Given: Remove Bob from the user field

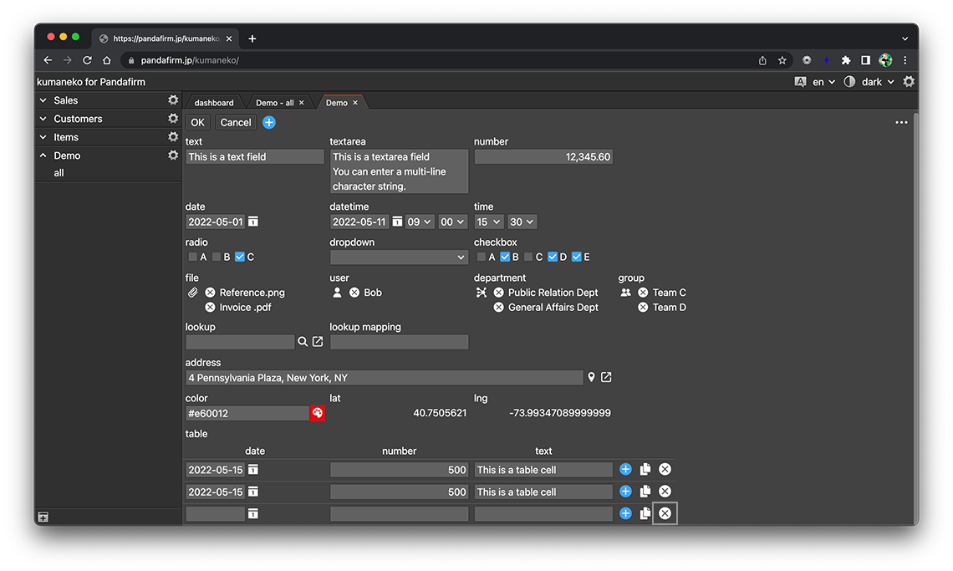Looking at the screenshot, I should tap(354, 293).
